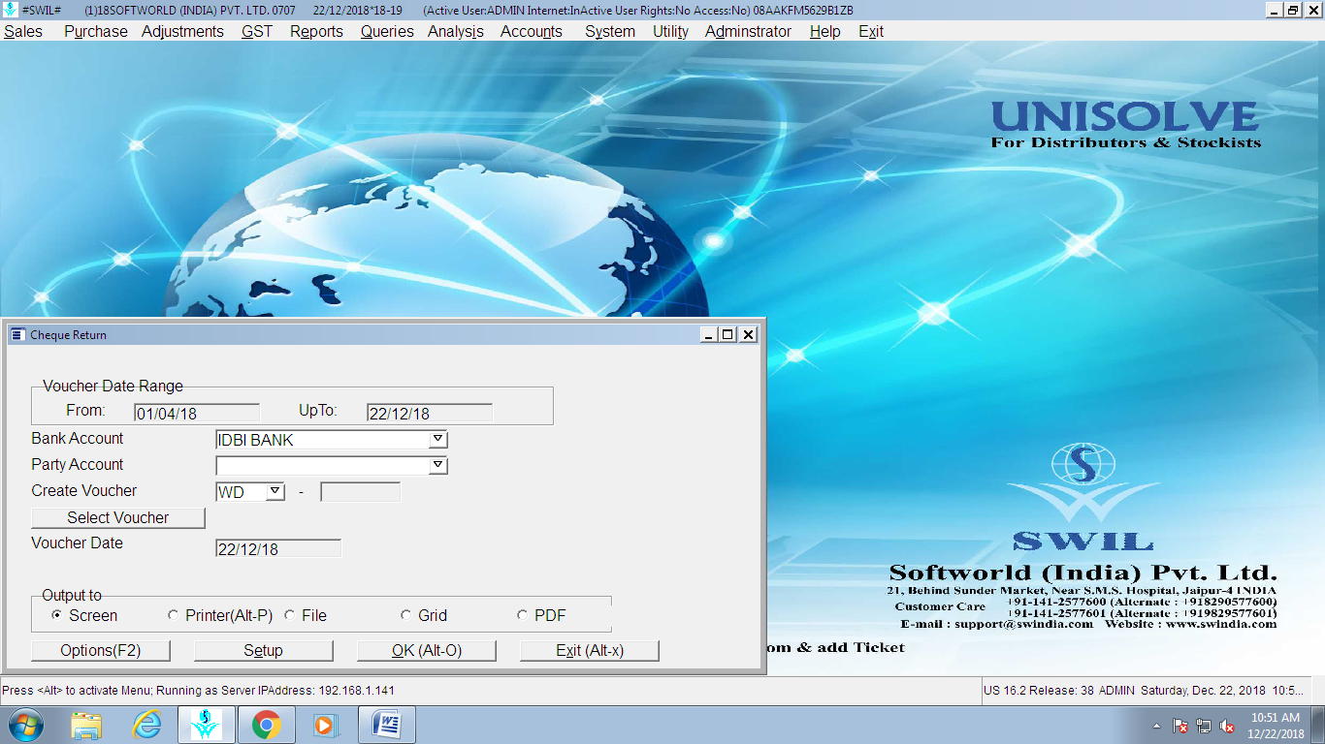Expand the Party Account dropdown arrow

[x=437, y=466]
